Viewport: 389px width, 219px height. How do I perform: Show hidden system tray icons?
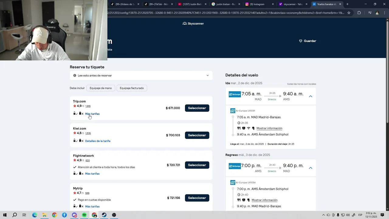pos(323,215)
